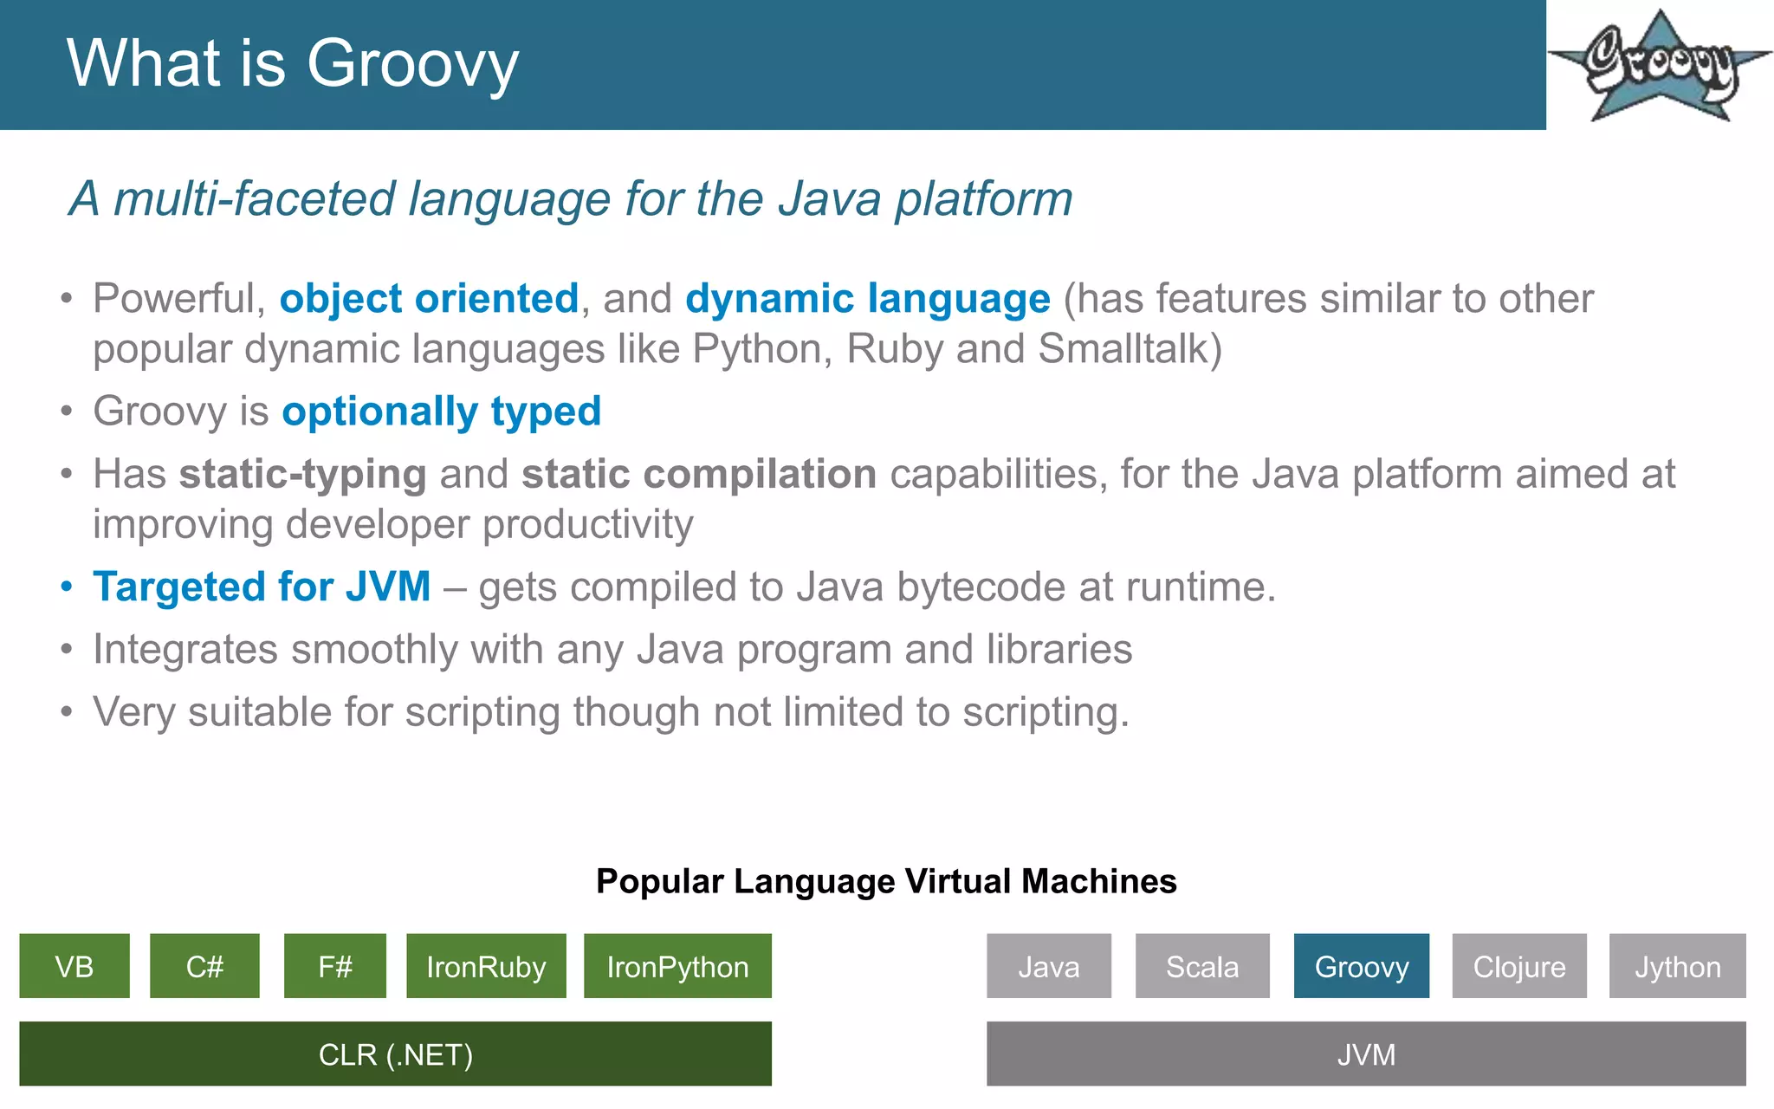Select the F# language box
The image size is (1774, 1109).
point(334,966)
